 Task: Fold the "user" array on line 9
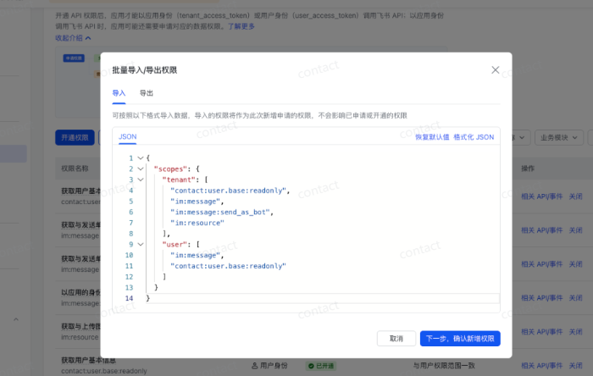pos(140,244)
